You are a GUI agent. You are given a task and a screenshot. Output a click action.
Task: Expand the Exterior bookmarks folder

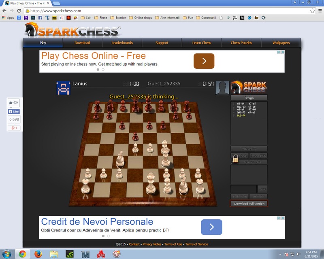click(x=118, y=18)
